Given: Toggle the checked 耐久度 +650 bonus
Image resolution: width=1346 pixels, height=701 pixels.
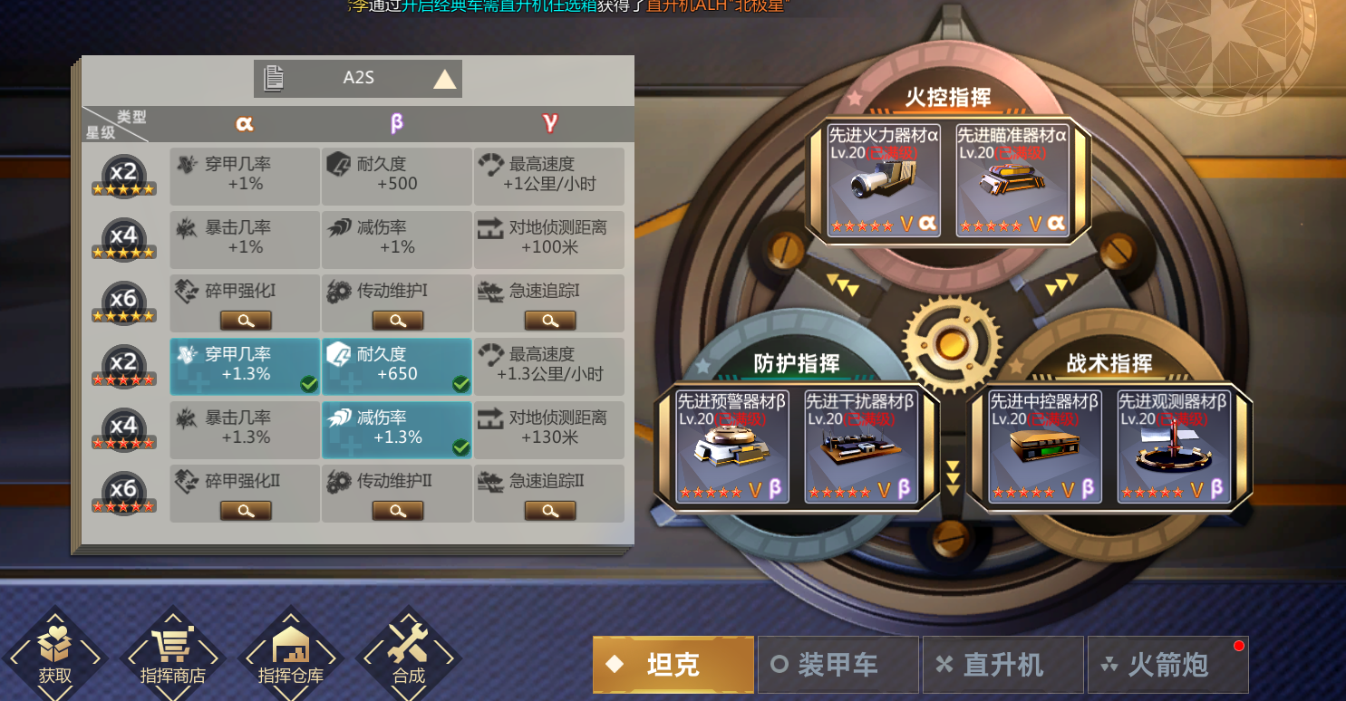Looking at the screenshot, I should [x=397, y=367].
